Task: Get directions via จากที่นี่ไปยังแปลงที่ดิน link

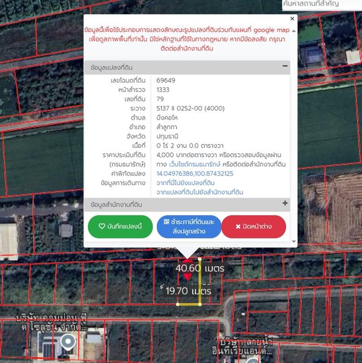Action: pos(185,183)
